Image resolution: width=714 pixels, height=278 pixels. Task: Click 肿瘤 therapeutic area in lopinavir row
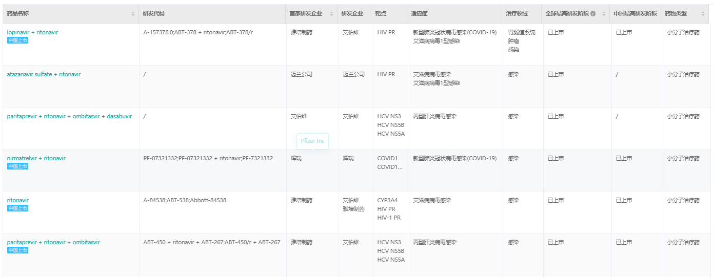[x=513, y=41]
